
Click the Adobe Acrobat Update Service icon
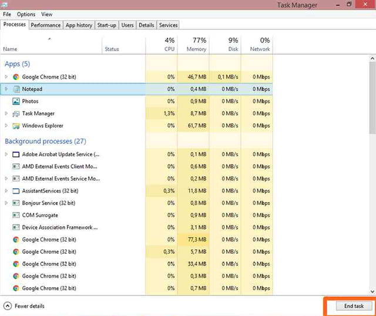(16, 154)
